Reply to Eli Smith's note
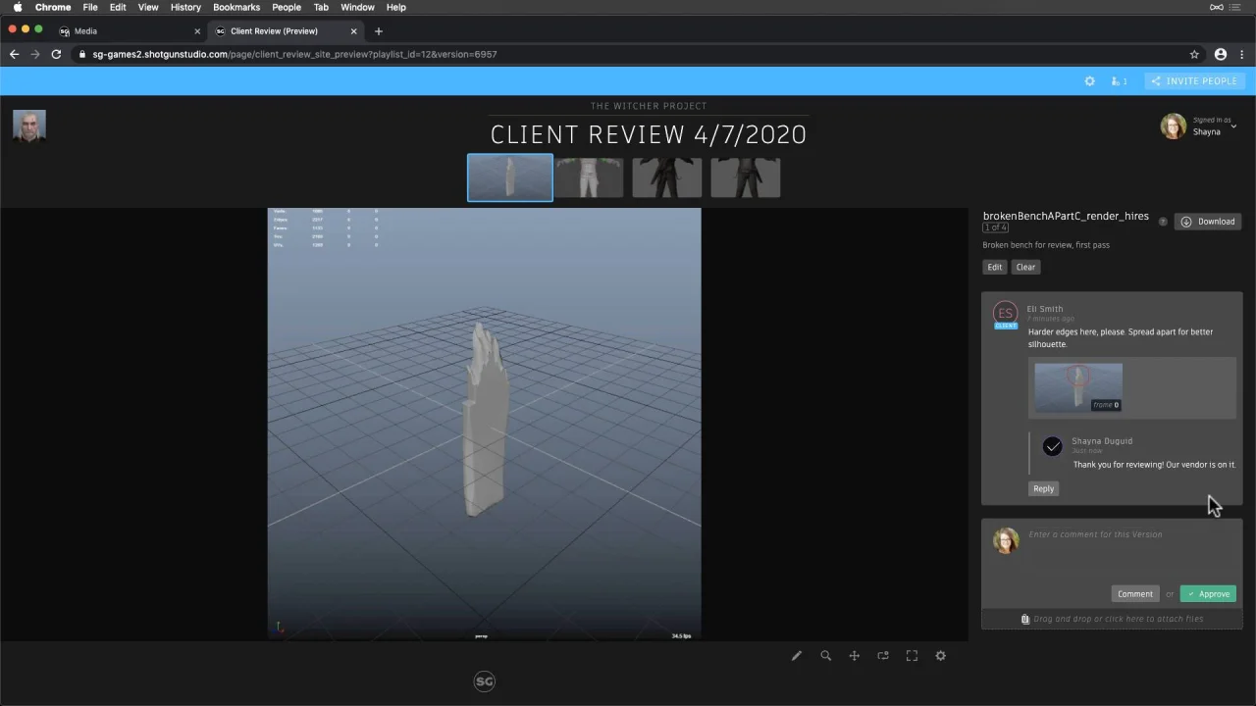Viewport: 1256px width, 706px height. [1043, 488]
